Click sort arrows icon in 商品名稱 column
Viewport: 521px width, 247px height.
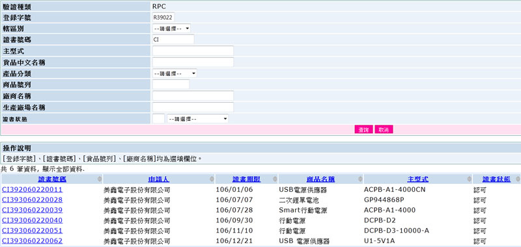coord(360,179)
